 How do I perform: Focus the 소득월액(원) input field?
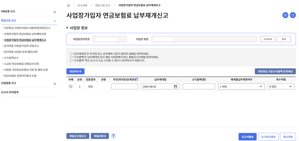(x=199, y=86)
